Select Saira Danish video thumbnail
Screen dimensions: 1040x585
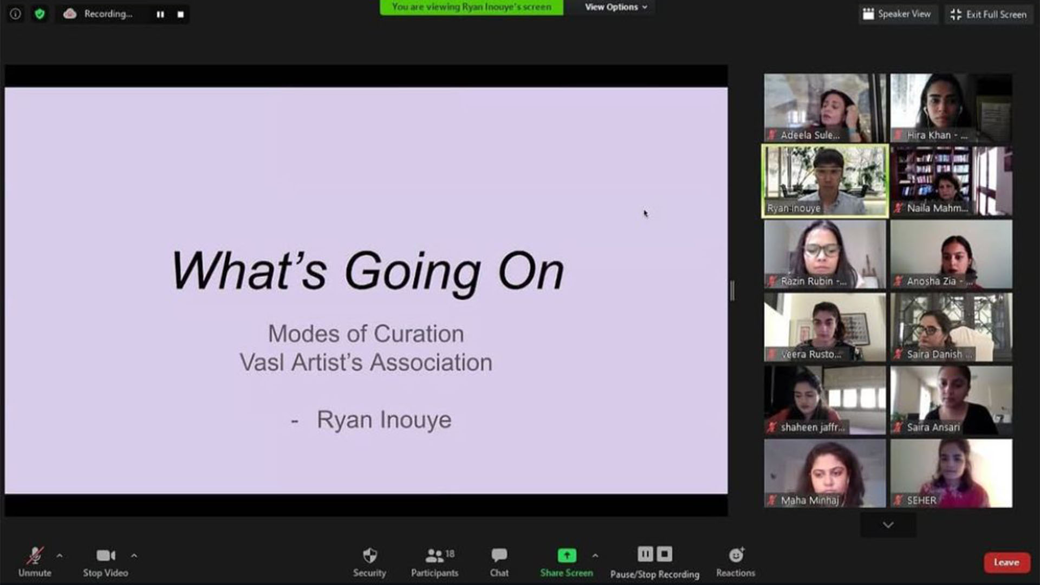click(951, 327)
